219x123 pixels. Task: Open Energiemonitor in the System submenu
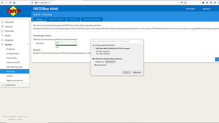(13, 54)
